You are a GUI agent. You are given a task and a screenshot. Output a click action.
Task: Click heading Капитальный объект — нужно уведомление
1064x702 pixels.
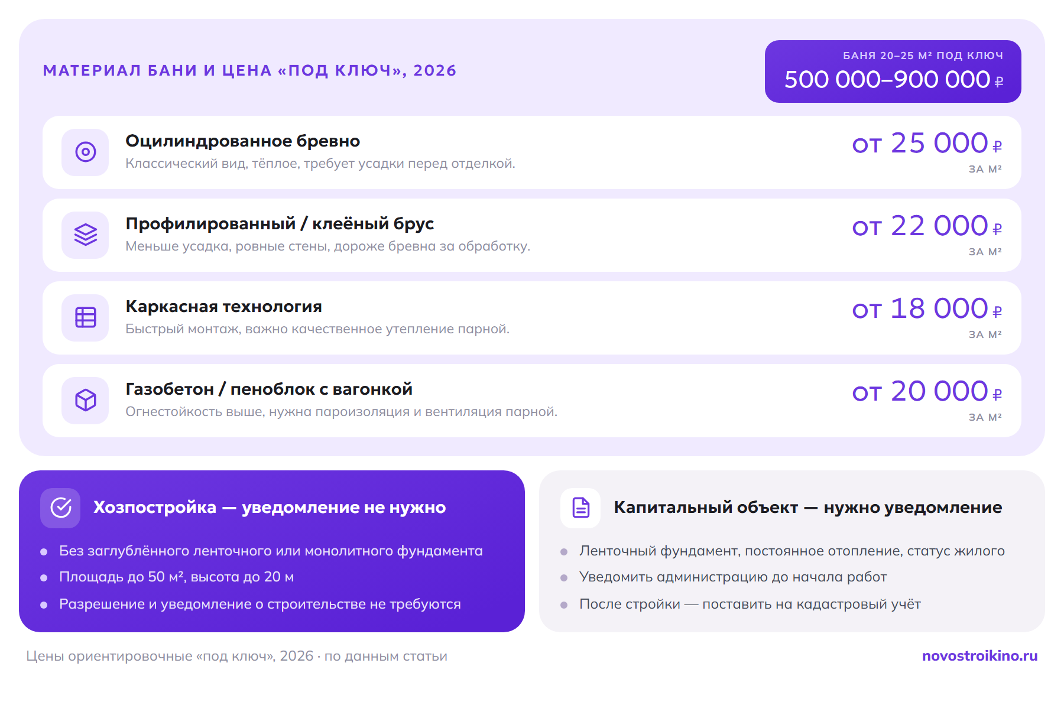[807, 508]
